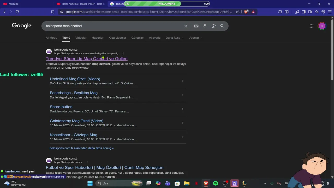
Task: Open File Explorer from the taskbar
Action: [x=187, y=183]
